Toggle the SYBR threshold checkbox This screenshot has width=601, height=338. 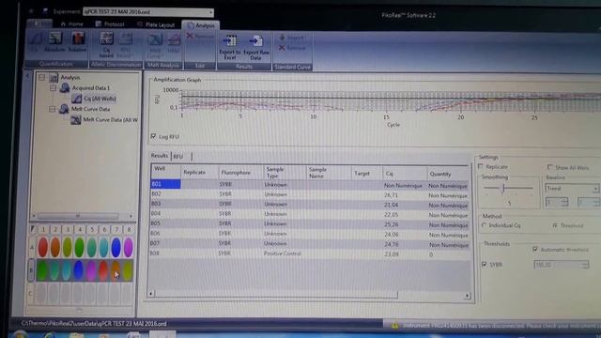click(485, 264)
